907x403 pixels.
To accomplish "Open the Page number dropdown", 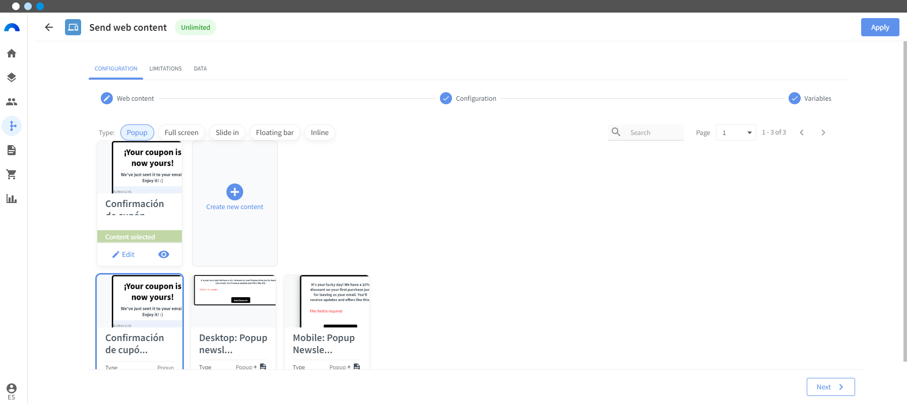I will pyautogui.click(x=736, y=132).
